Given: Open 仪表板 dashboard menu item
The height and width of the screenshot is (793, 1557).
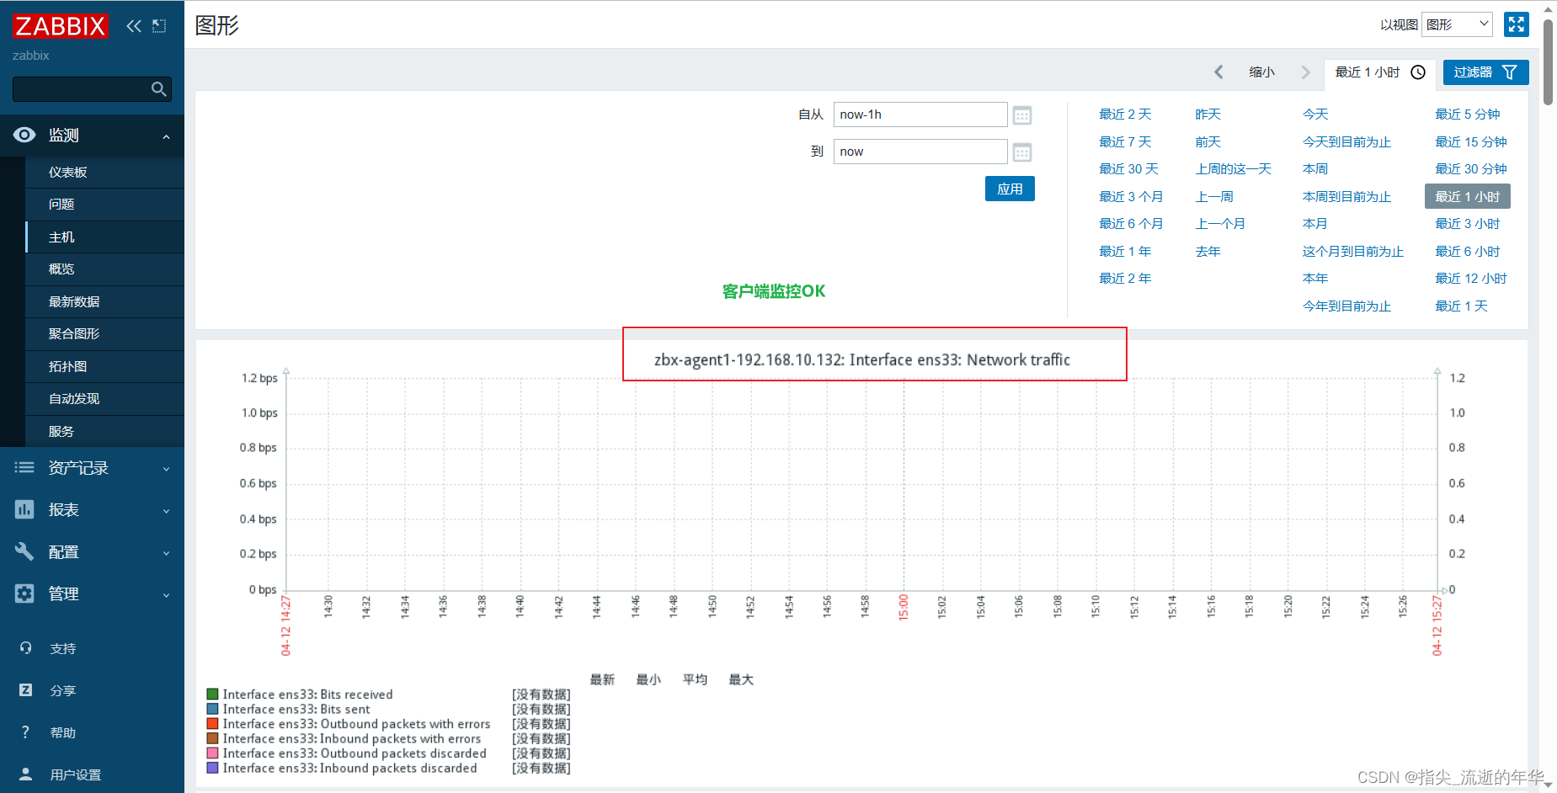Looking at the screenshot, I should point(105,172).
